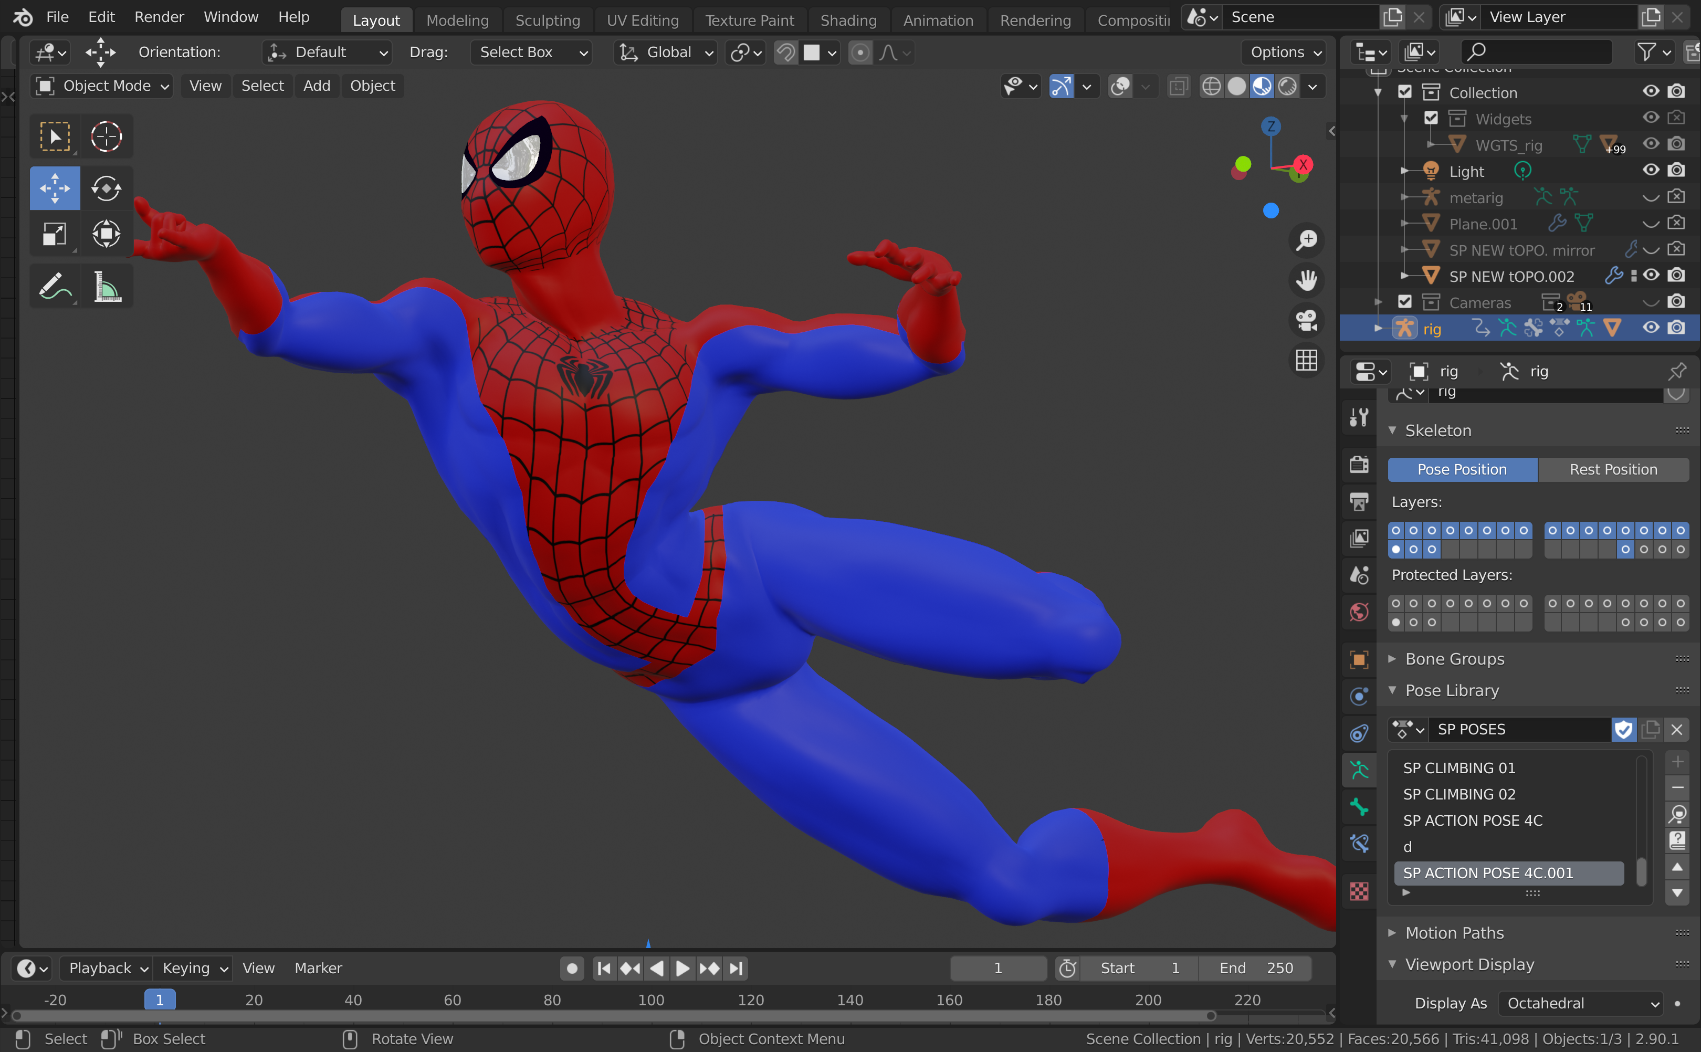Switch to orthographic grid view icon
This screenshot has width=1701, height=1052.
click(x=1306, y=361)
